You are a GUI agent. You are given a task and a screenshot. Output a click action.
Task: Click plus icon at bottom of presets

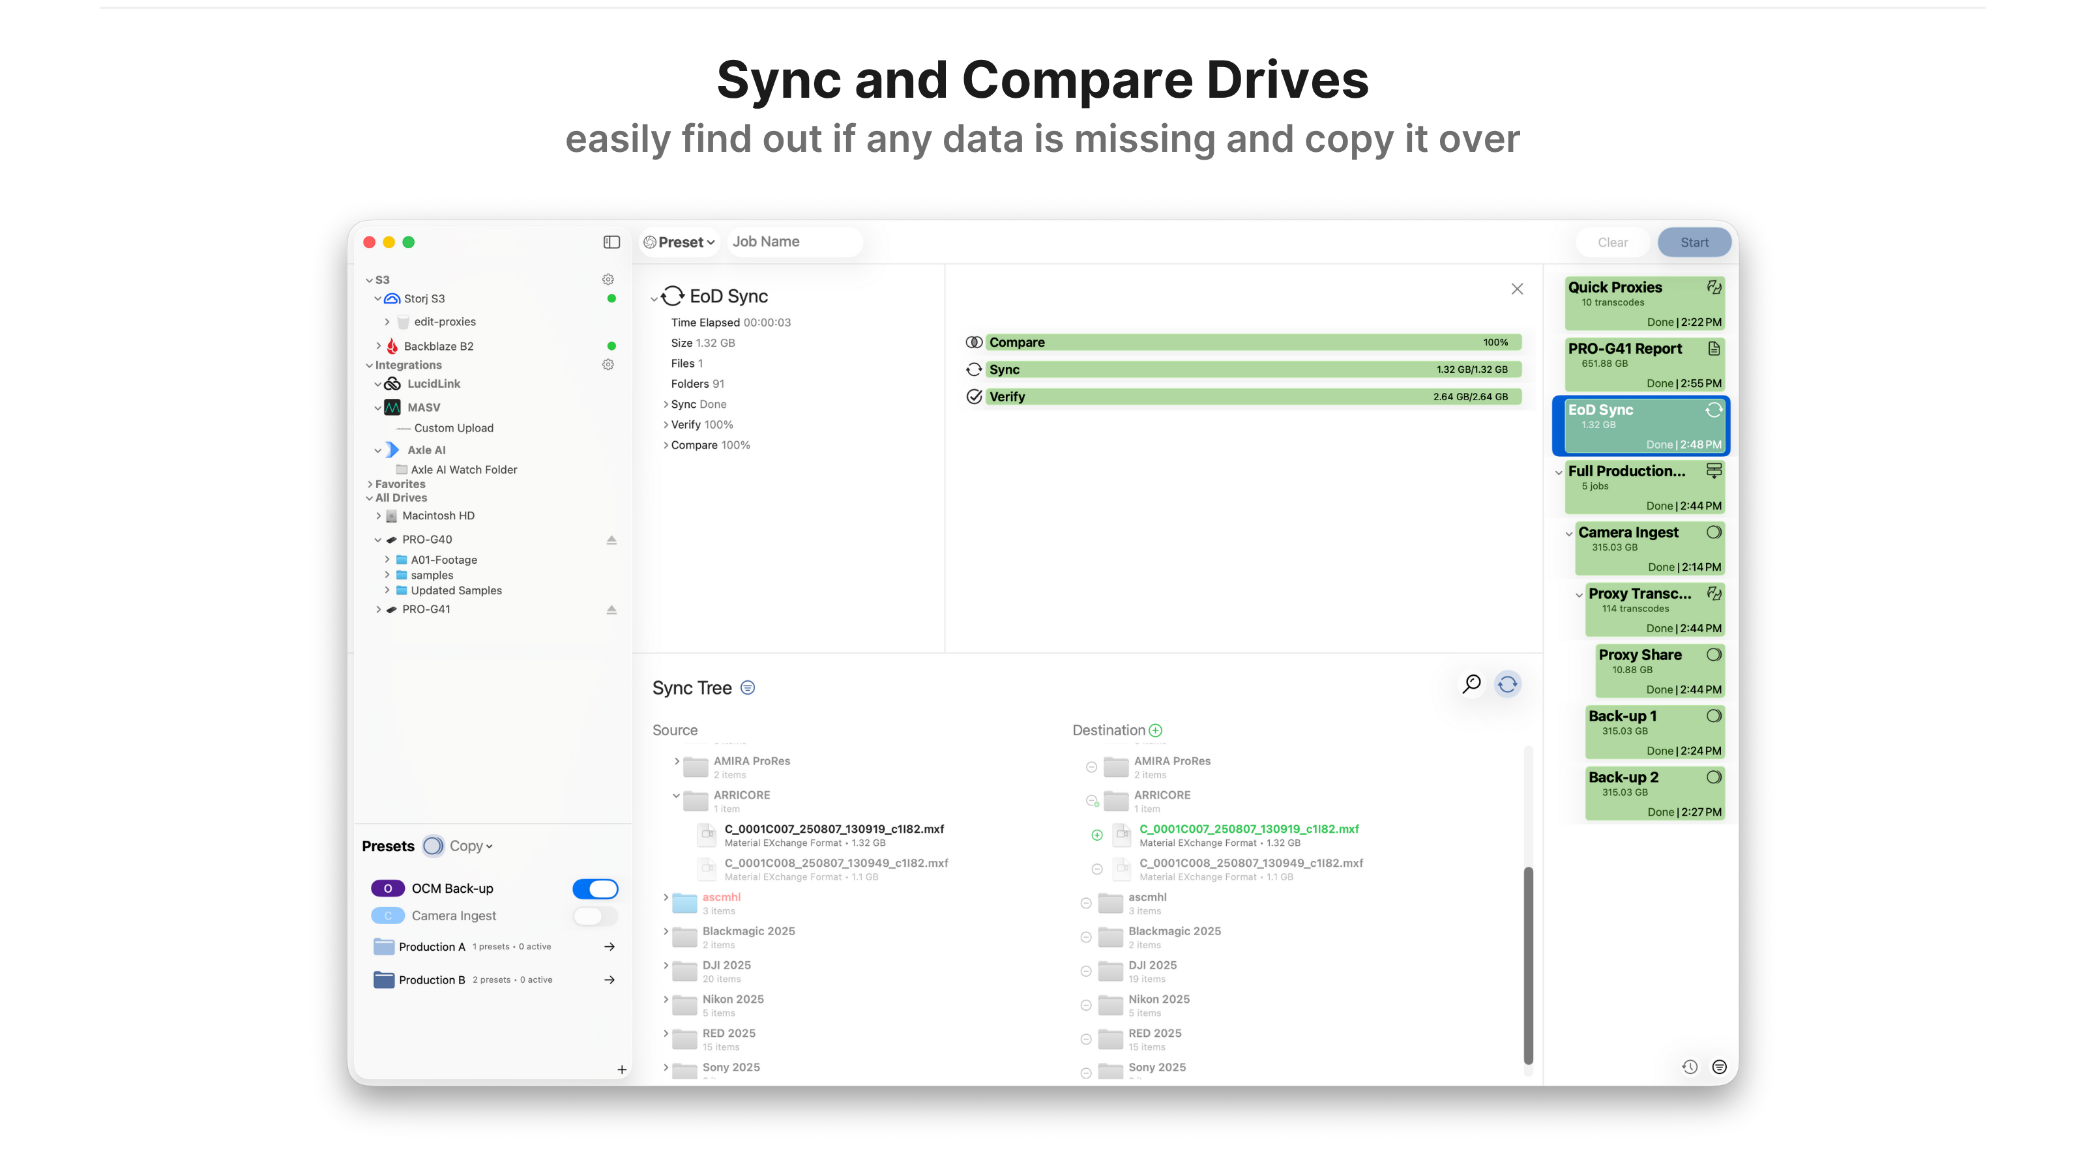[x=622, y=1069]
